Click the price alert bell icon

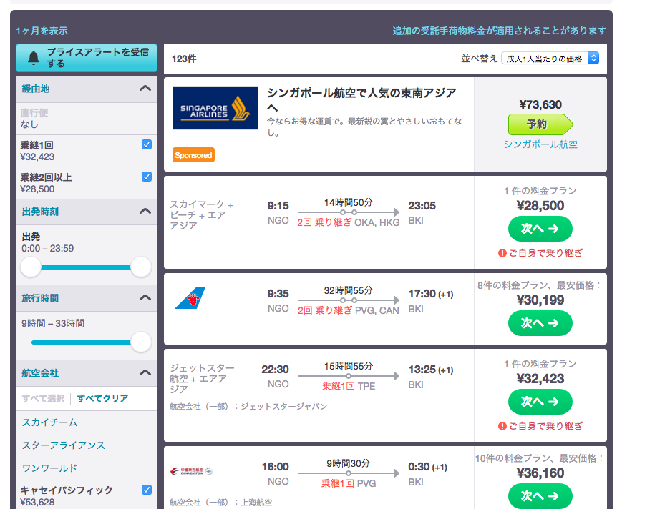(34, 58)
